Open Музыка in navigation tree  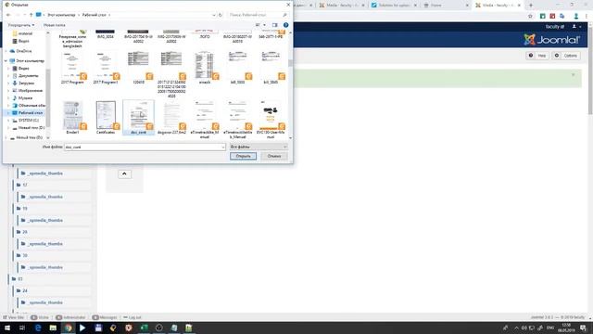[x=25, y=97]
